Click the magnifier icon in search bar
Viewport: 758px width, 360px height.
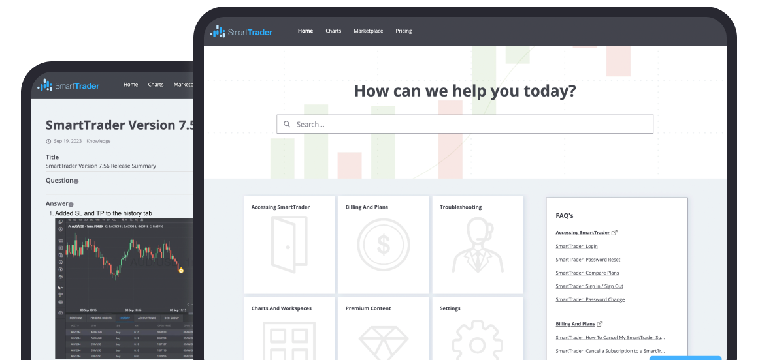click(287, 125)
